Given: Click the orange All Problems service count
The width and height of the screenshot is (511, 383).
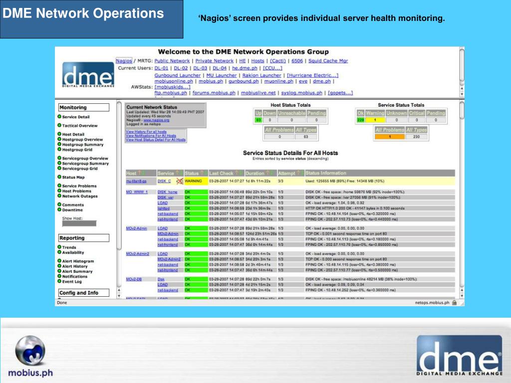Looking at the screenshot, I should (x=390, y=137).
